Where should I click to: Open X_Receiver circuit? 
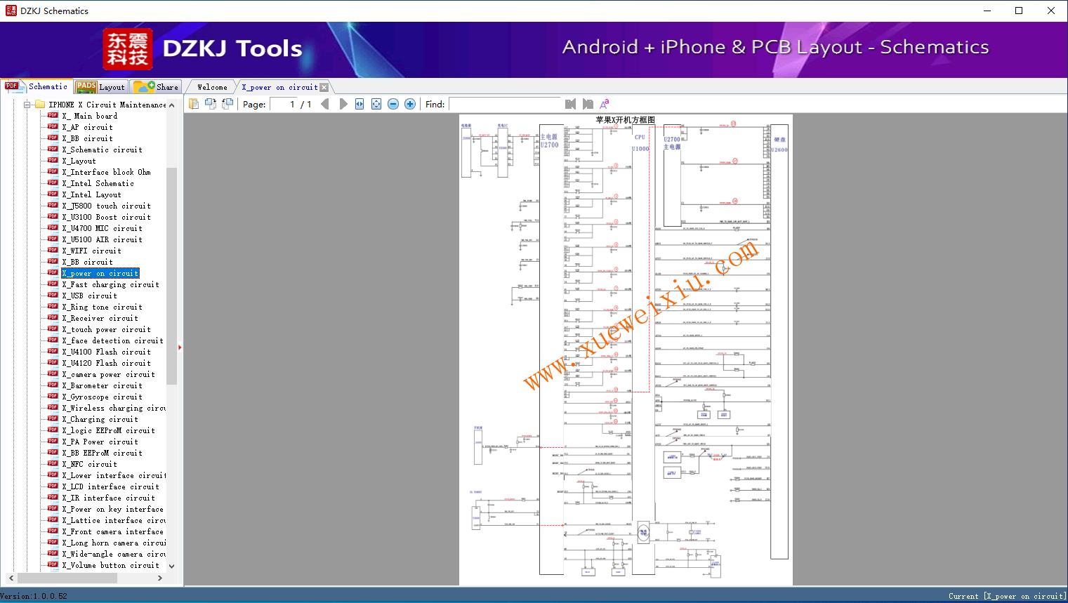click(x=100, y=318)
